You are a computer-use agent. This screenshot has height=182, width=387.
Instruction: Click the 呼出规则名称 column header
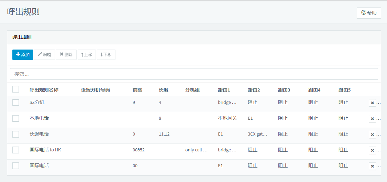[44, 90]
